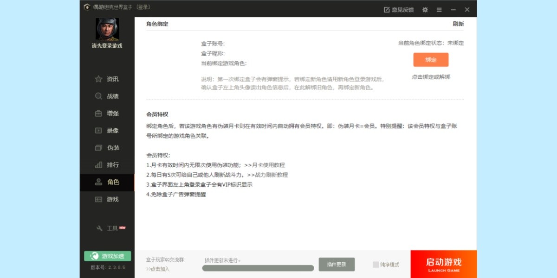The image size is (557, 278).
Task: Click the layers icon beside 伪装
Action: (98, 148)
